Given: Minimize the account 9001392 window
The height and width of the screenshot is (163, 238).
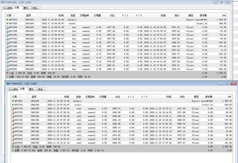Looking at the screenshot, I should (221, 84).
